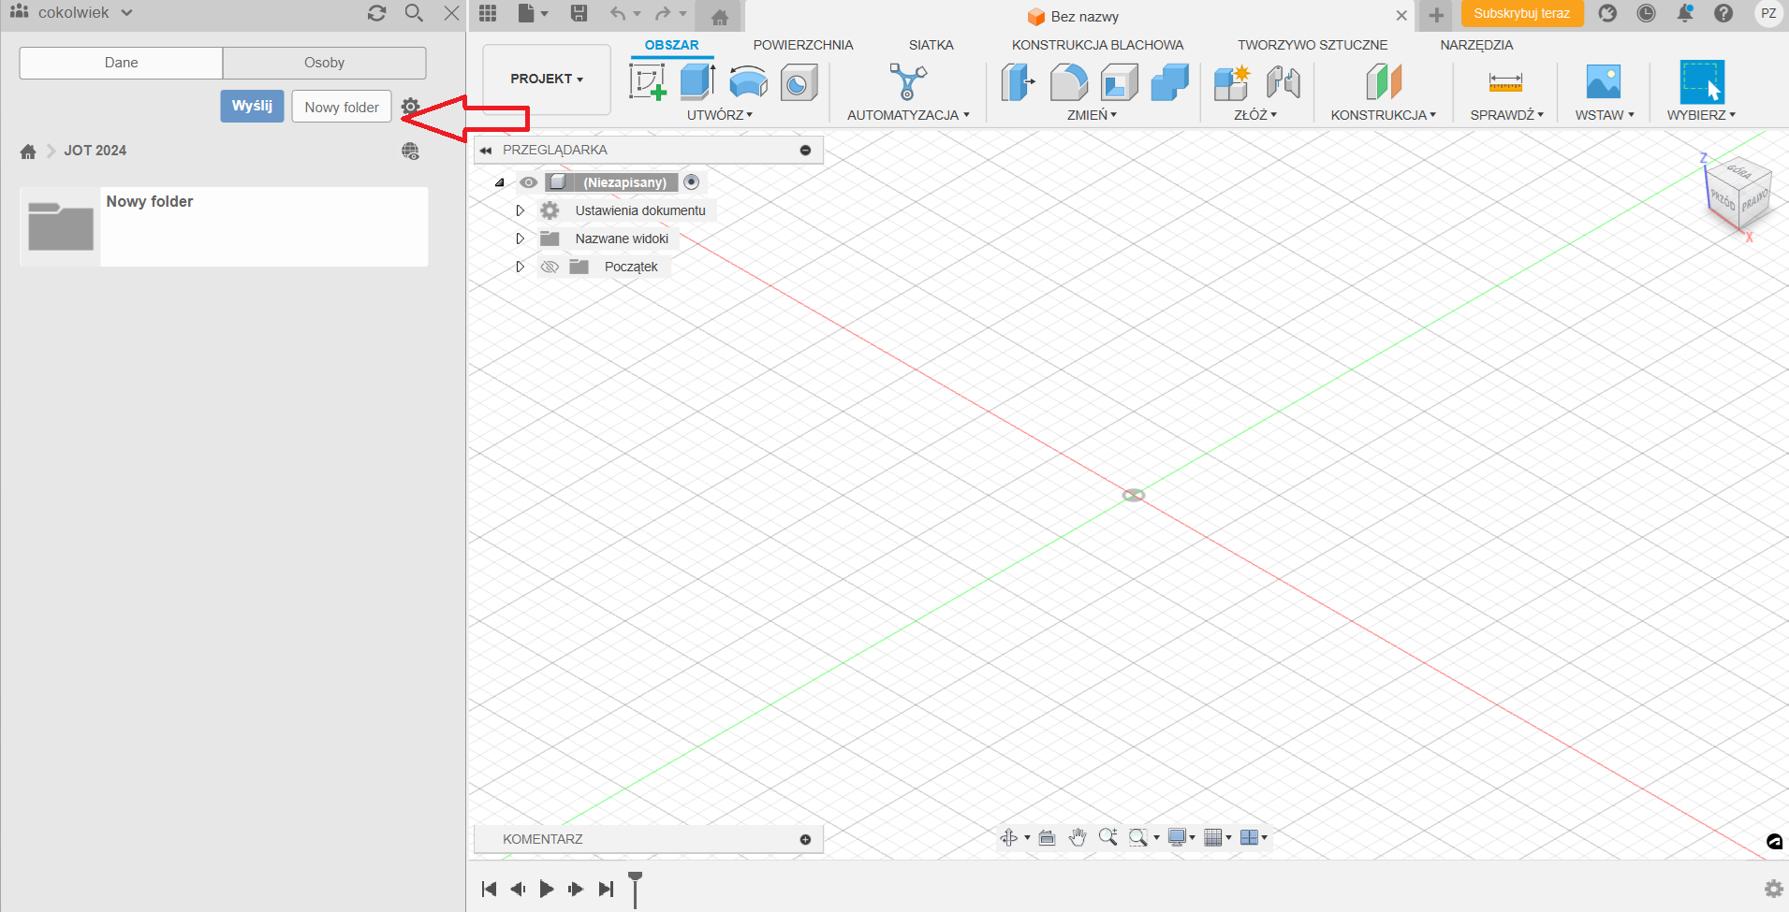
Task: Expand the Nazwane widoki tree node
Action: pos(521,239)
